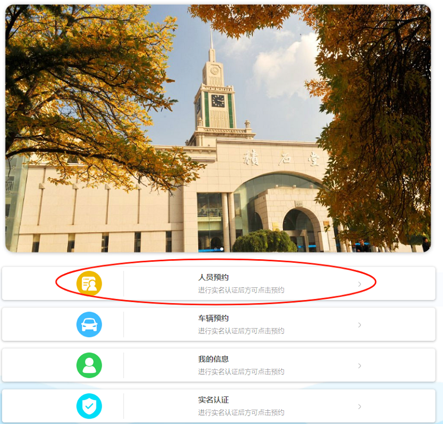The width and height of the screenshot is (443, 424).
Task: Click the subtitle under 车辆预约
Action: tap(241, 331)
